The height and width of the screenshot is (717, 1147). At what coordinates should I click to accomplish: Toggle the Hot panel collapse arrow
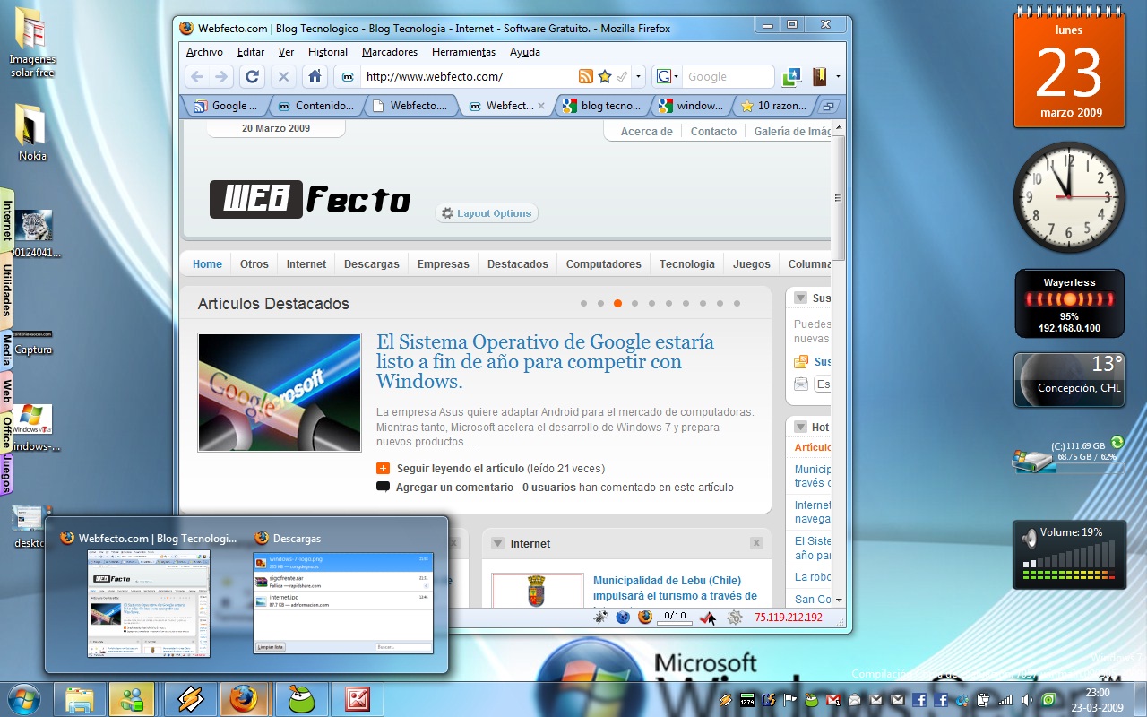tap(799, 427)
